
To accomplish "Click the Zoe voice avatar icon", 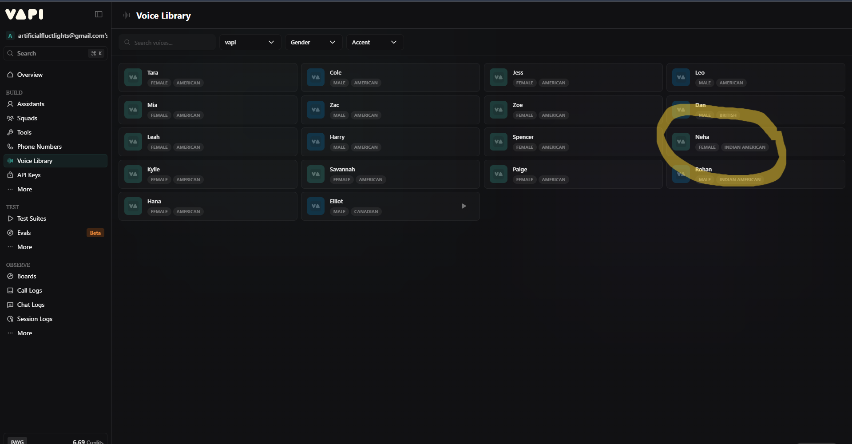I will pos(499,110).
